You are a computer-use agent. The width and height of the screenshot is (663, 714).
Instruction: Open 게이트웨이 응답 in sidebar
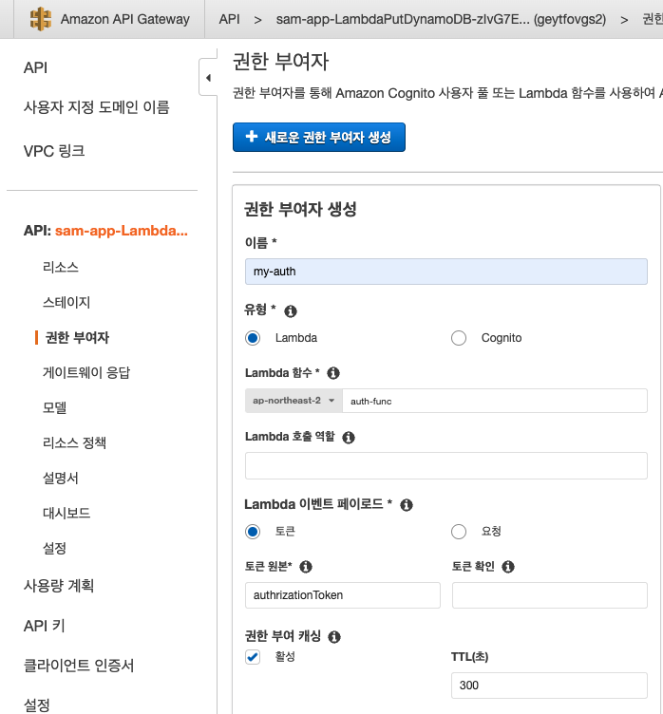point(86,372)
